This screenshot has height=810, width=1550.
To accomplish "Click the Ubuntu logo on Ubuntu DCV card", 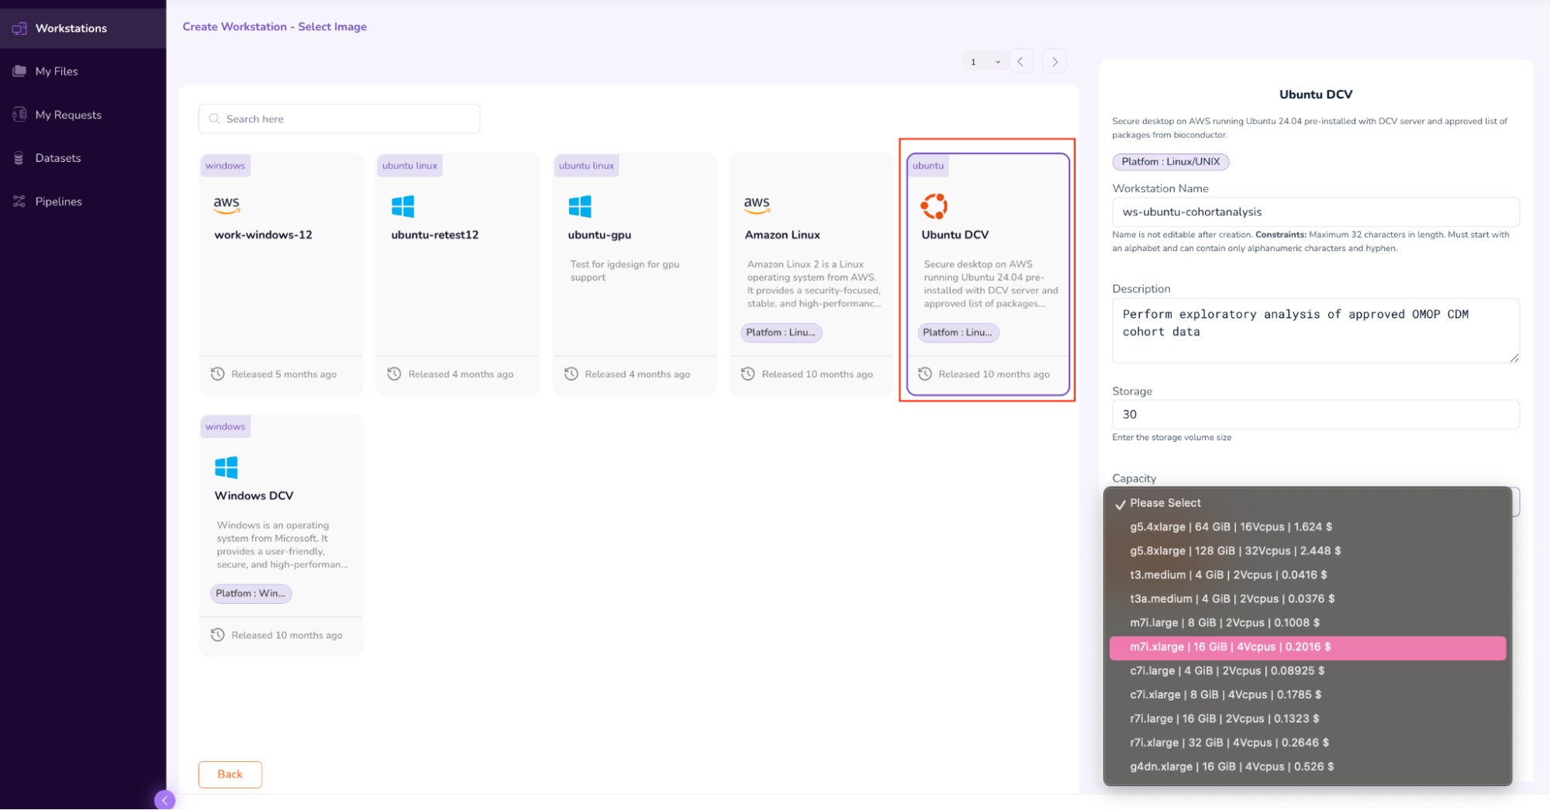I will [934, 206].
